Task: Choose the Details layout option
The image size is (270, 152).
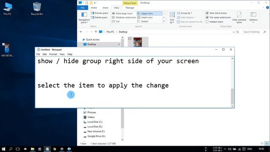Action: click(x=143, y=22)
